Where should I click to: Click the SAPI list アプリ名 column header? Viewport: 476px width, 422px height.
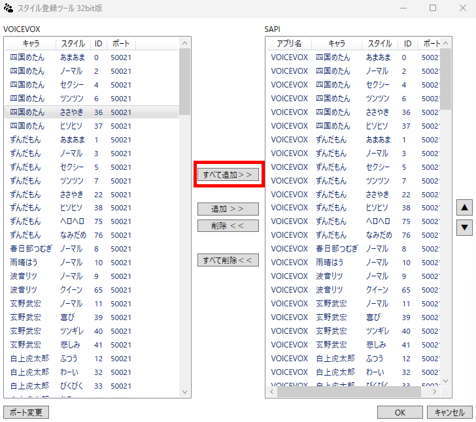click(289, 44)
